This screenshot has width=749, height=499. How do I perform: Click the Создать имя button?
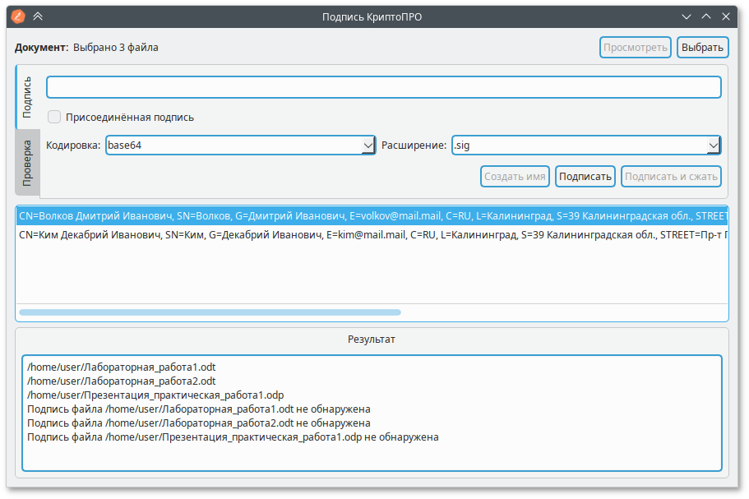point(515,176)
